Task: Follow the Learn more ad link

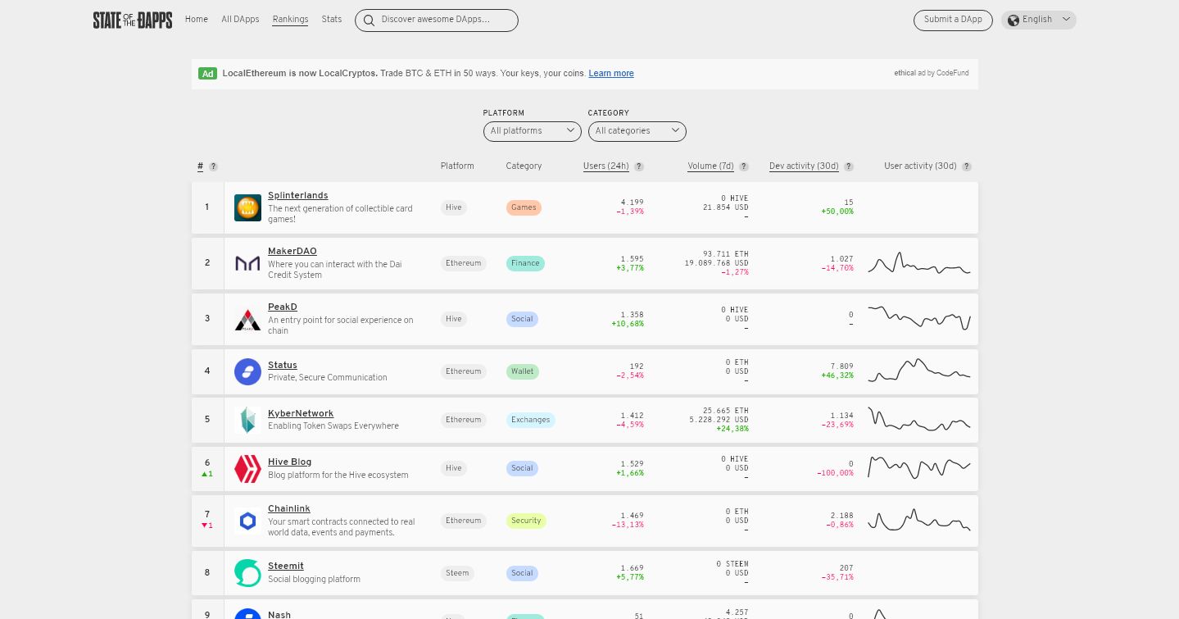Action: [611, 74]
